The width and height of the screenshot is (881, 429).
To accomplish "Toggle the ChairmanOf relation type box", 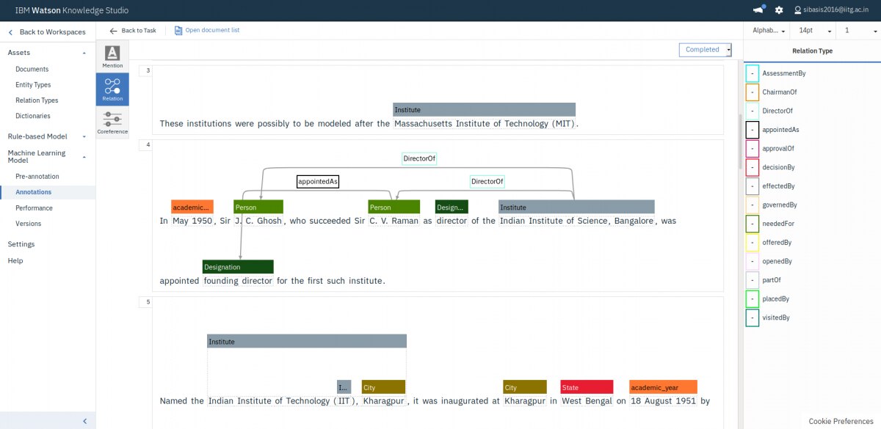I will coord(753,92).
